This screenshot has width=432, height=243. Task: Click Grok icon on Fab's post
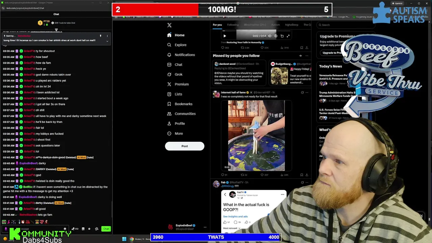coord(302,183)
